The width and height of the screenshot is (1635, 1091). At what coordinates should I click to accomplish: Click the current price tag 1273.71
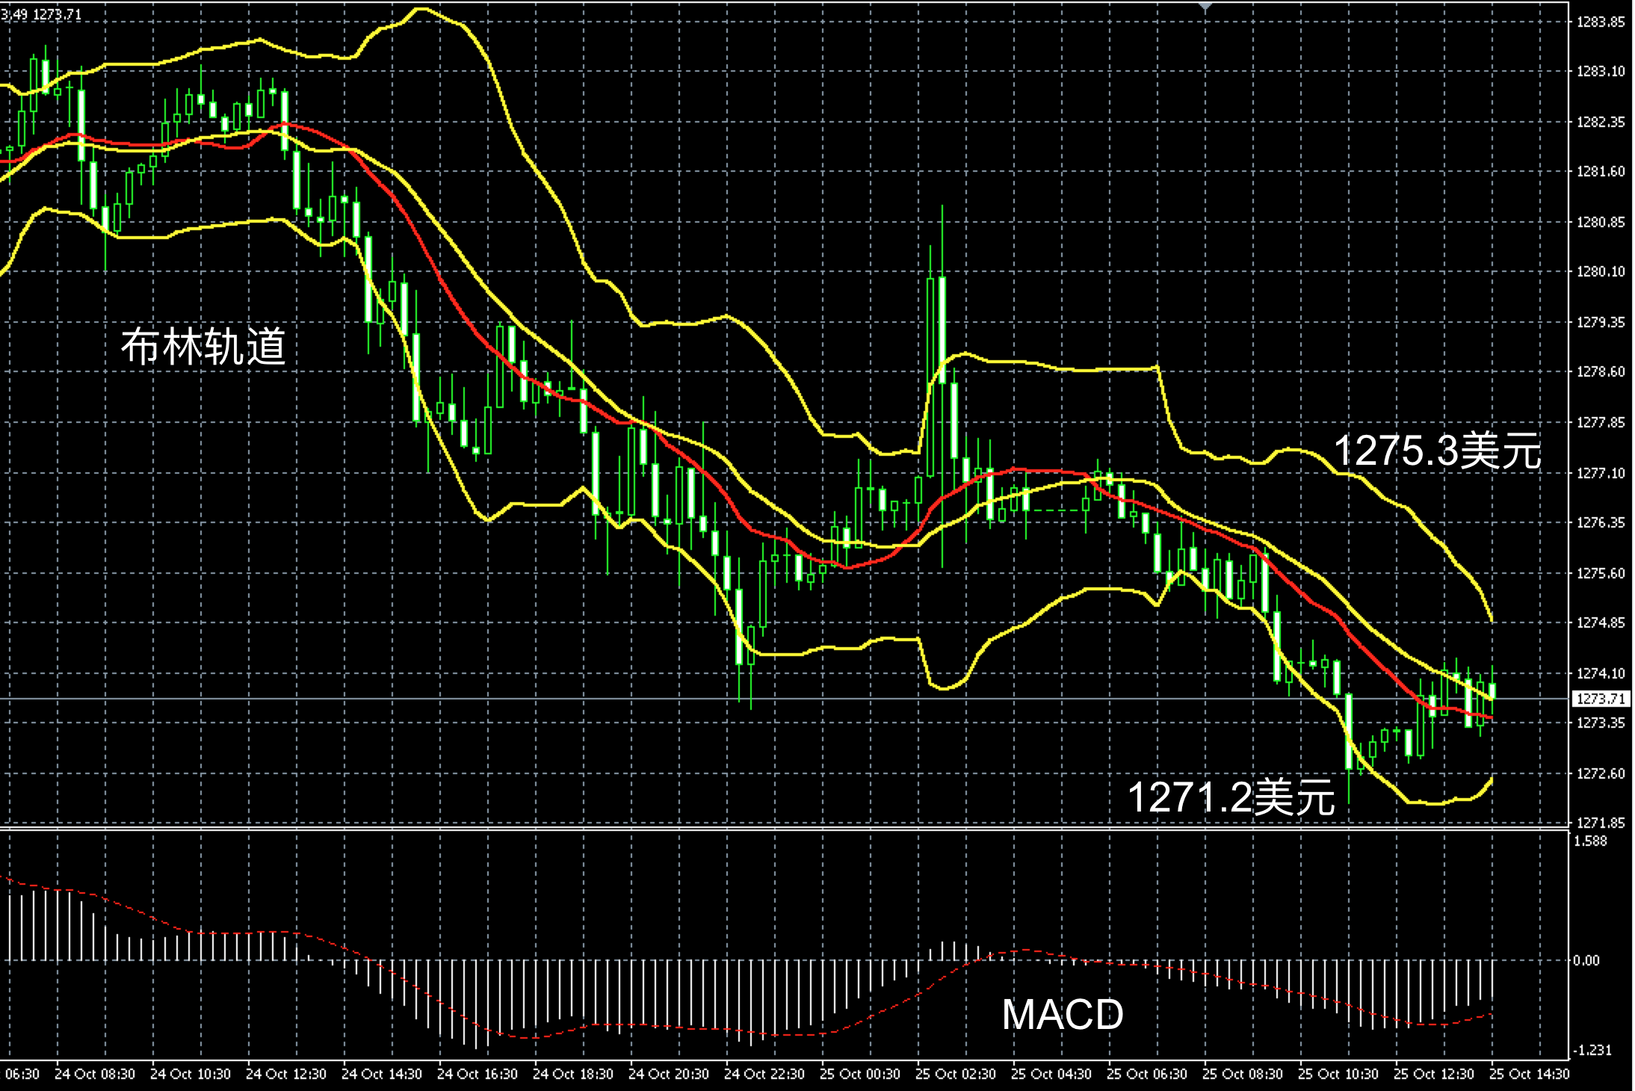(x=1600, y=699)
